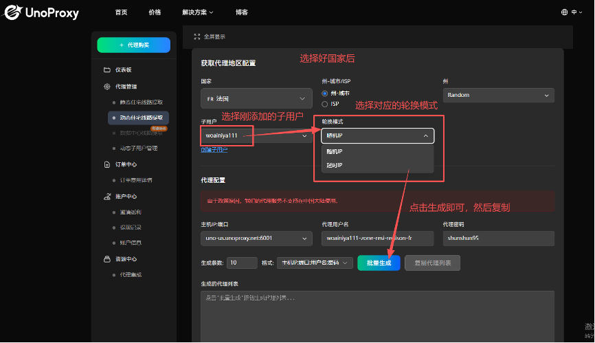Select the ISP radio button
This screenshot has width=595, height=343.
click(325, 104)
